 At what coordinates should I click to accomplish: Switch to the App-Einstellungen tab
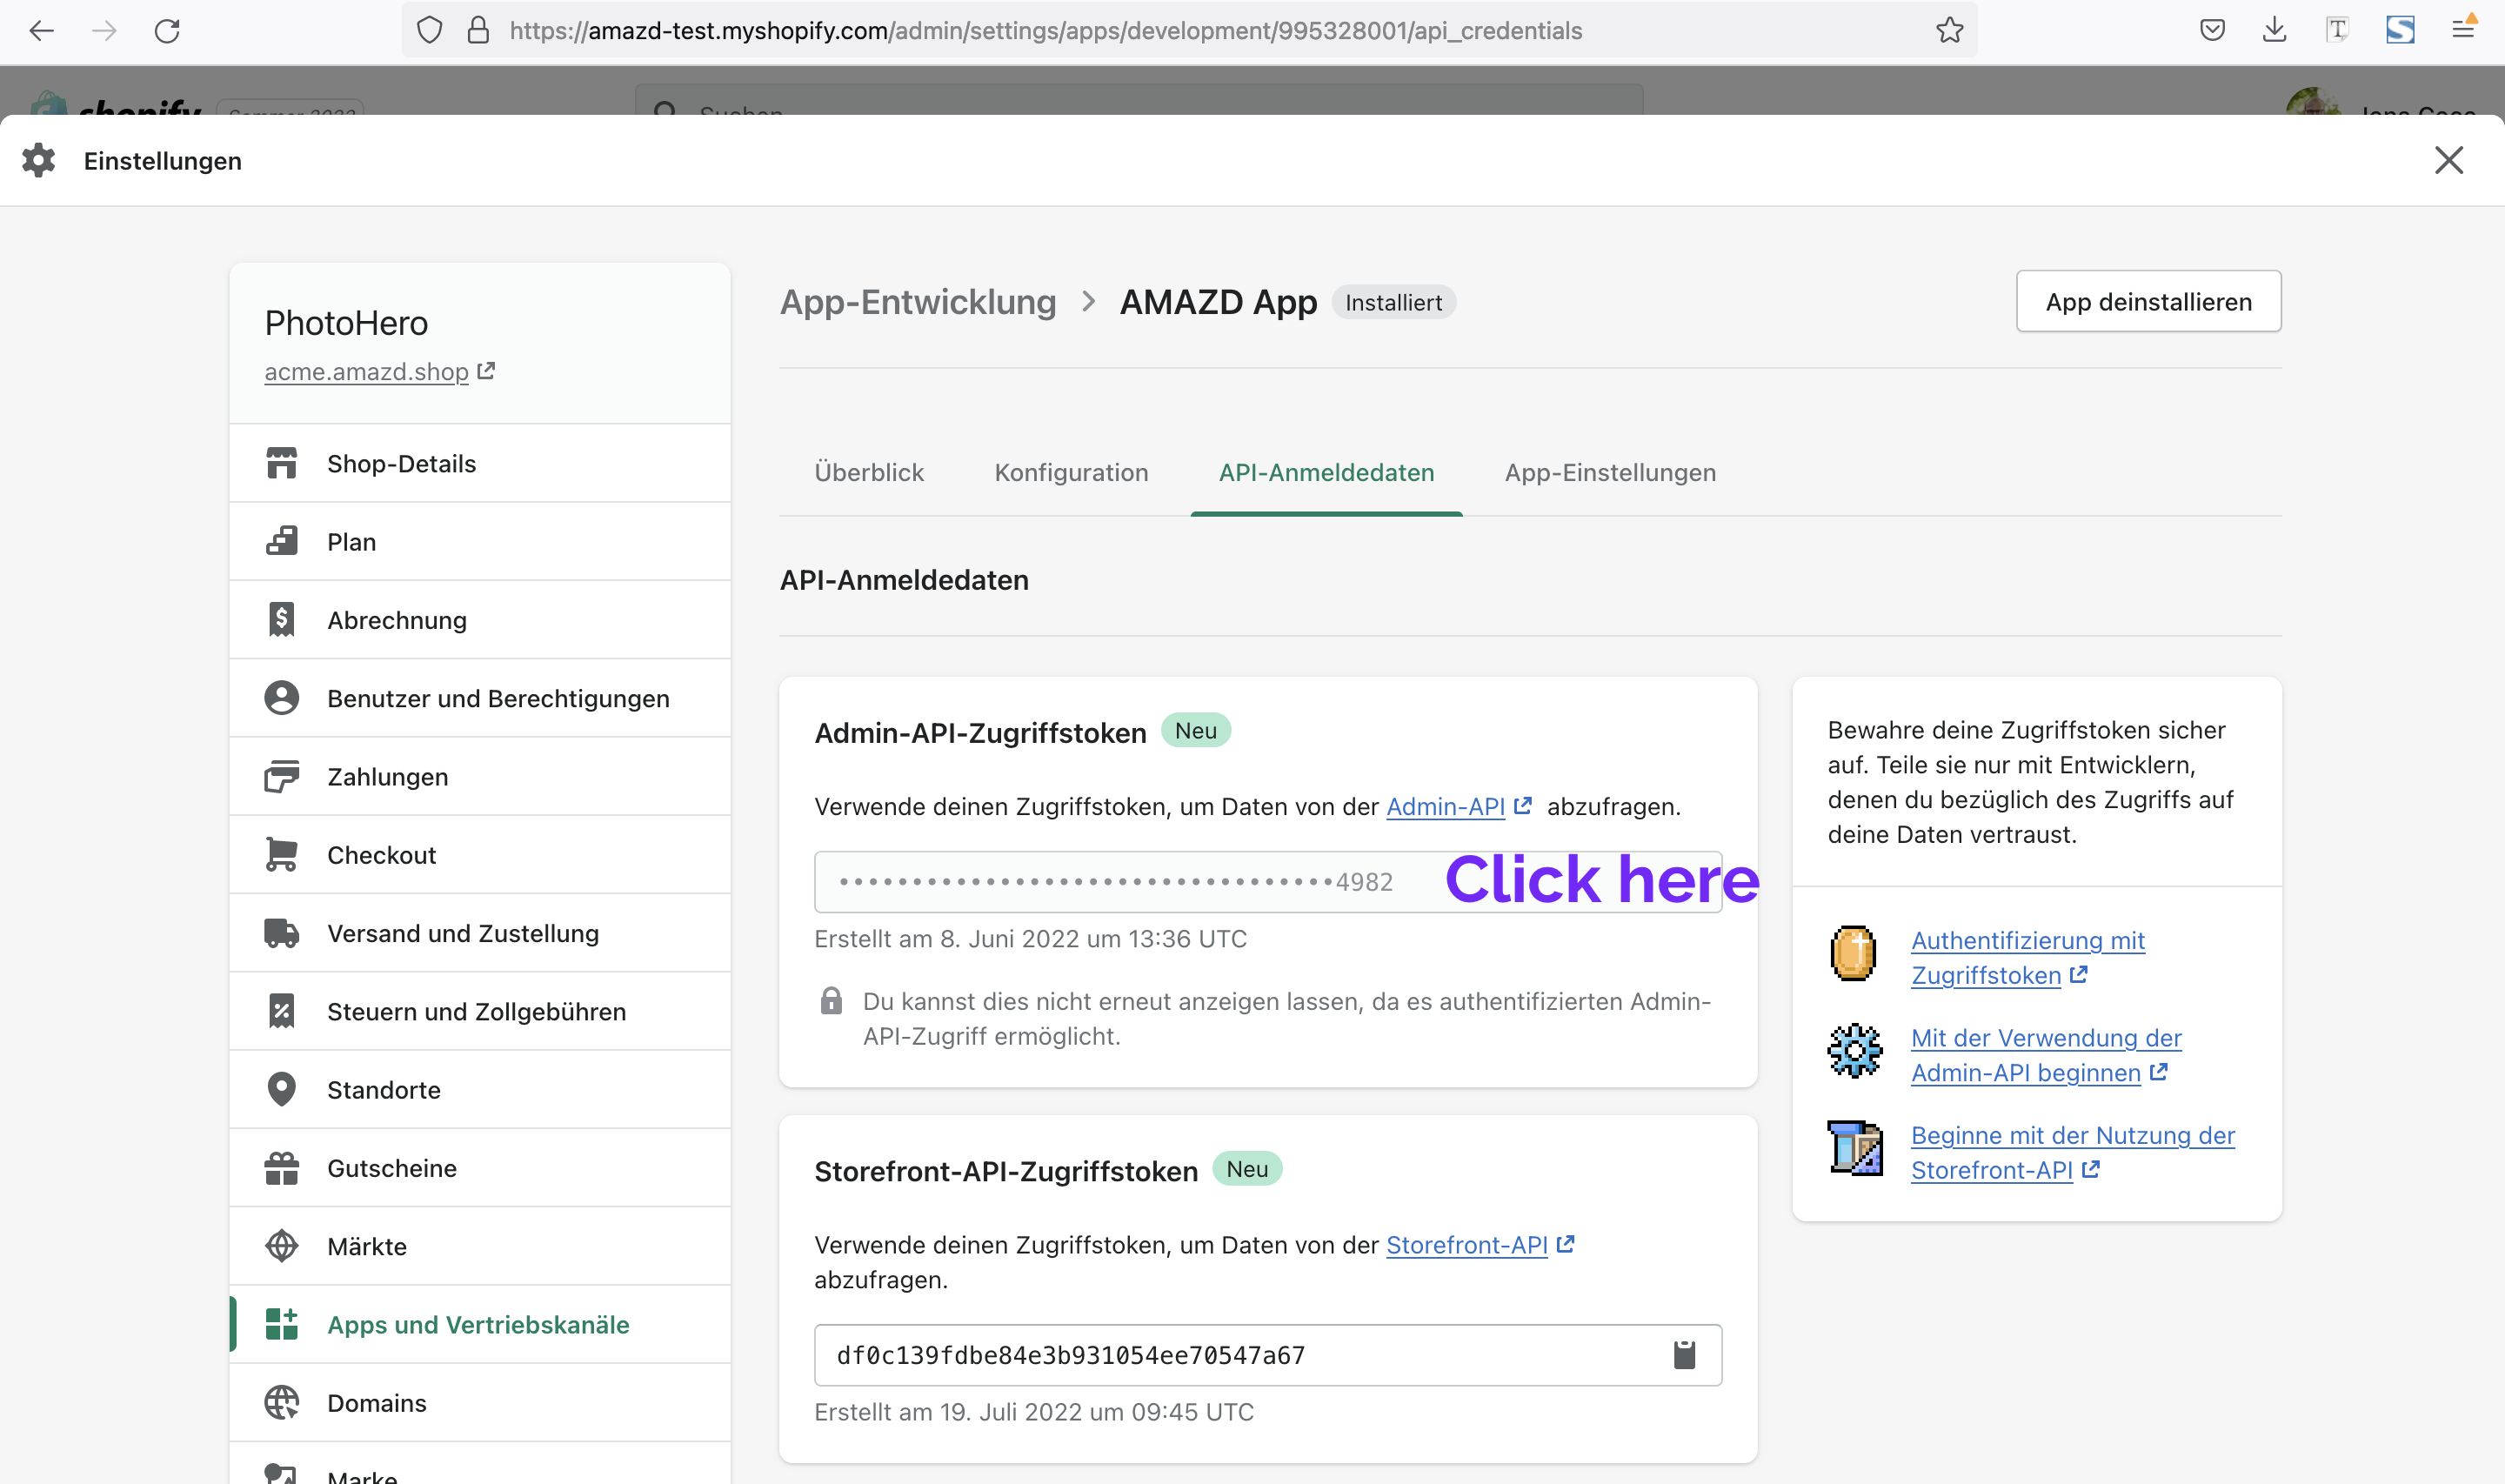tap(1610, 472)
